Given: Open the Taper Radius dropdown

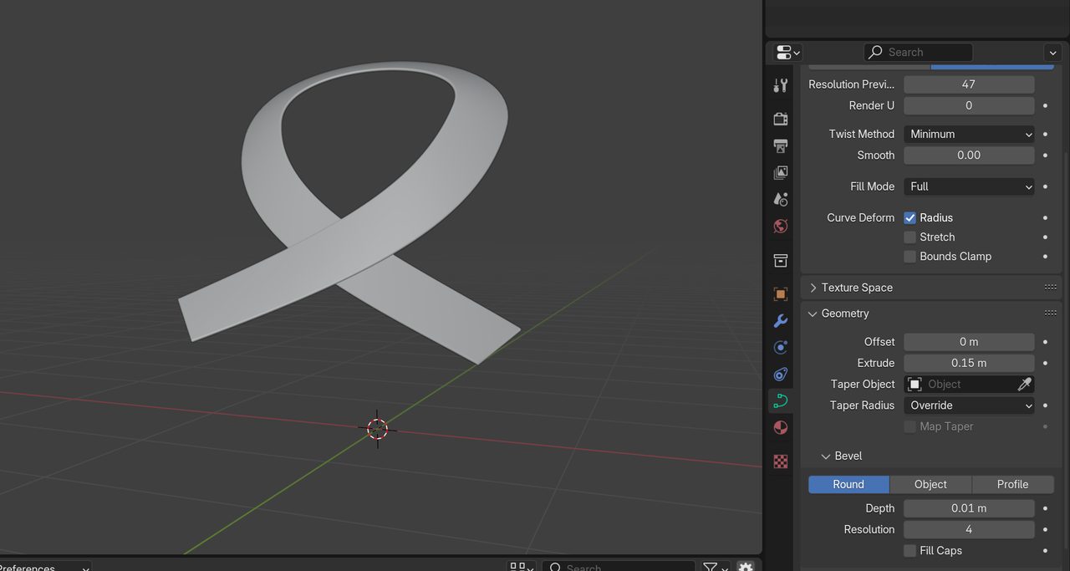Looking at the screenshot, I should 969,405.
